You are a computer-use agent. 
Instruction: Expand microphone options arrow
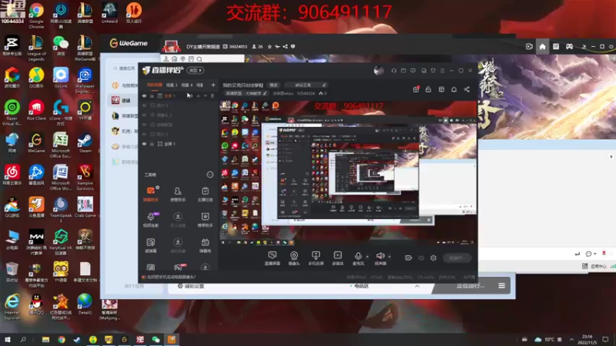(x=367, y=257)
